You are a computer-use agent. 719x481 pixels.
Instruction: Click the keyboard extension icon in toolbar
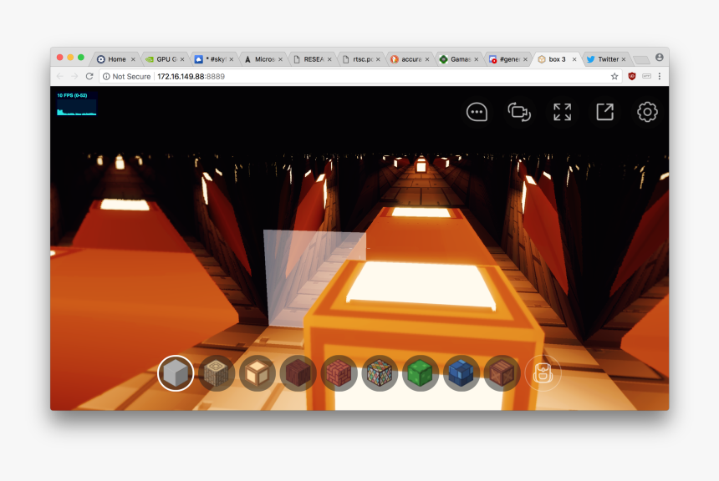pyautogui.click(x=646, y=76)
